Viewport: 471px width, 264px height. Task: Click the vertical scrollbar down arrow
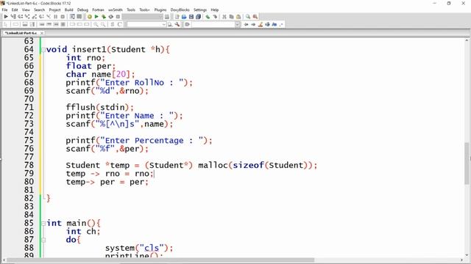click(x=467, y=255)
